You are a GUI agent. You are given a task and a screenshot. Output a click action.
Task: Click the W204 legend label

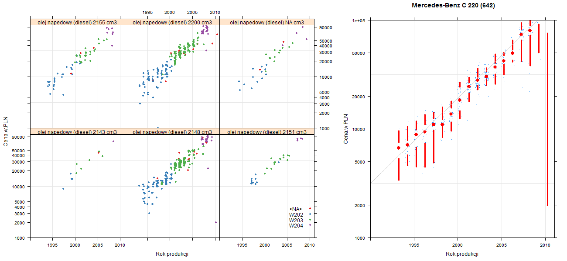(296, 226)
